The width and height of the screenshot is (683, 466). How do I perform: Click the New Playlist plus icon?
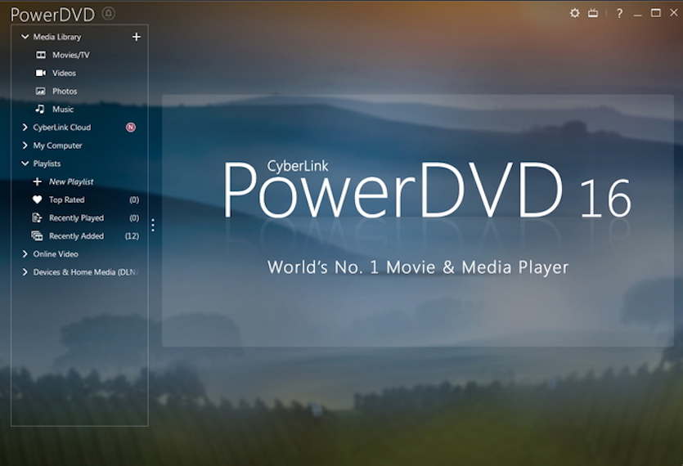(38, 181)
